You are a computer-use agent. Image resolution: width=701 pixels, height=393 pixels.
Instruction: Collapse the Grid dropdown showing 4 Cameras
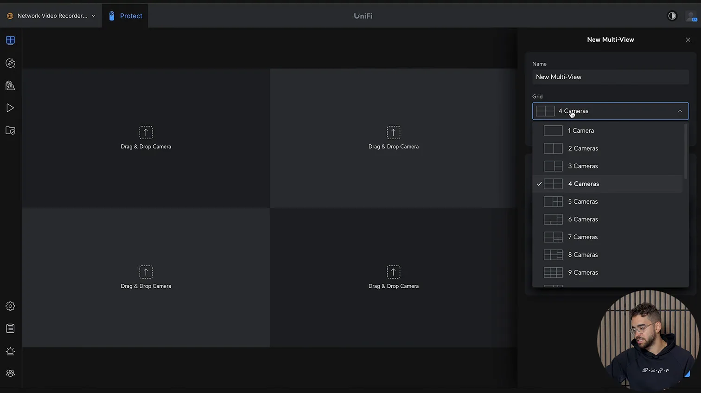(610, 111)
